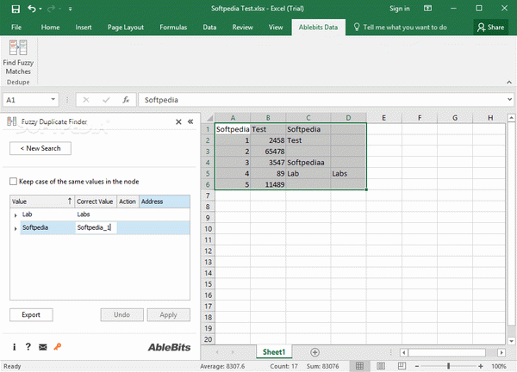Click the AbleBits logo link
The image size is (517, 372).
point(169,347)
